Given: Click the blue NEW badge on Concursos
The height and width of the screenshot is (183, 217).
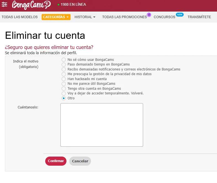Looking at the screenshot, I should coord(180,15).
